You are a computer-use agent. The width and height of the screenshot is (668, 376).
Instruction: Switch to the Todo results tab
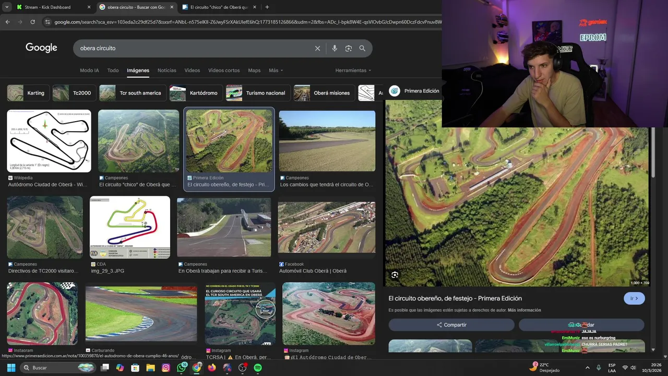[113, 70]
